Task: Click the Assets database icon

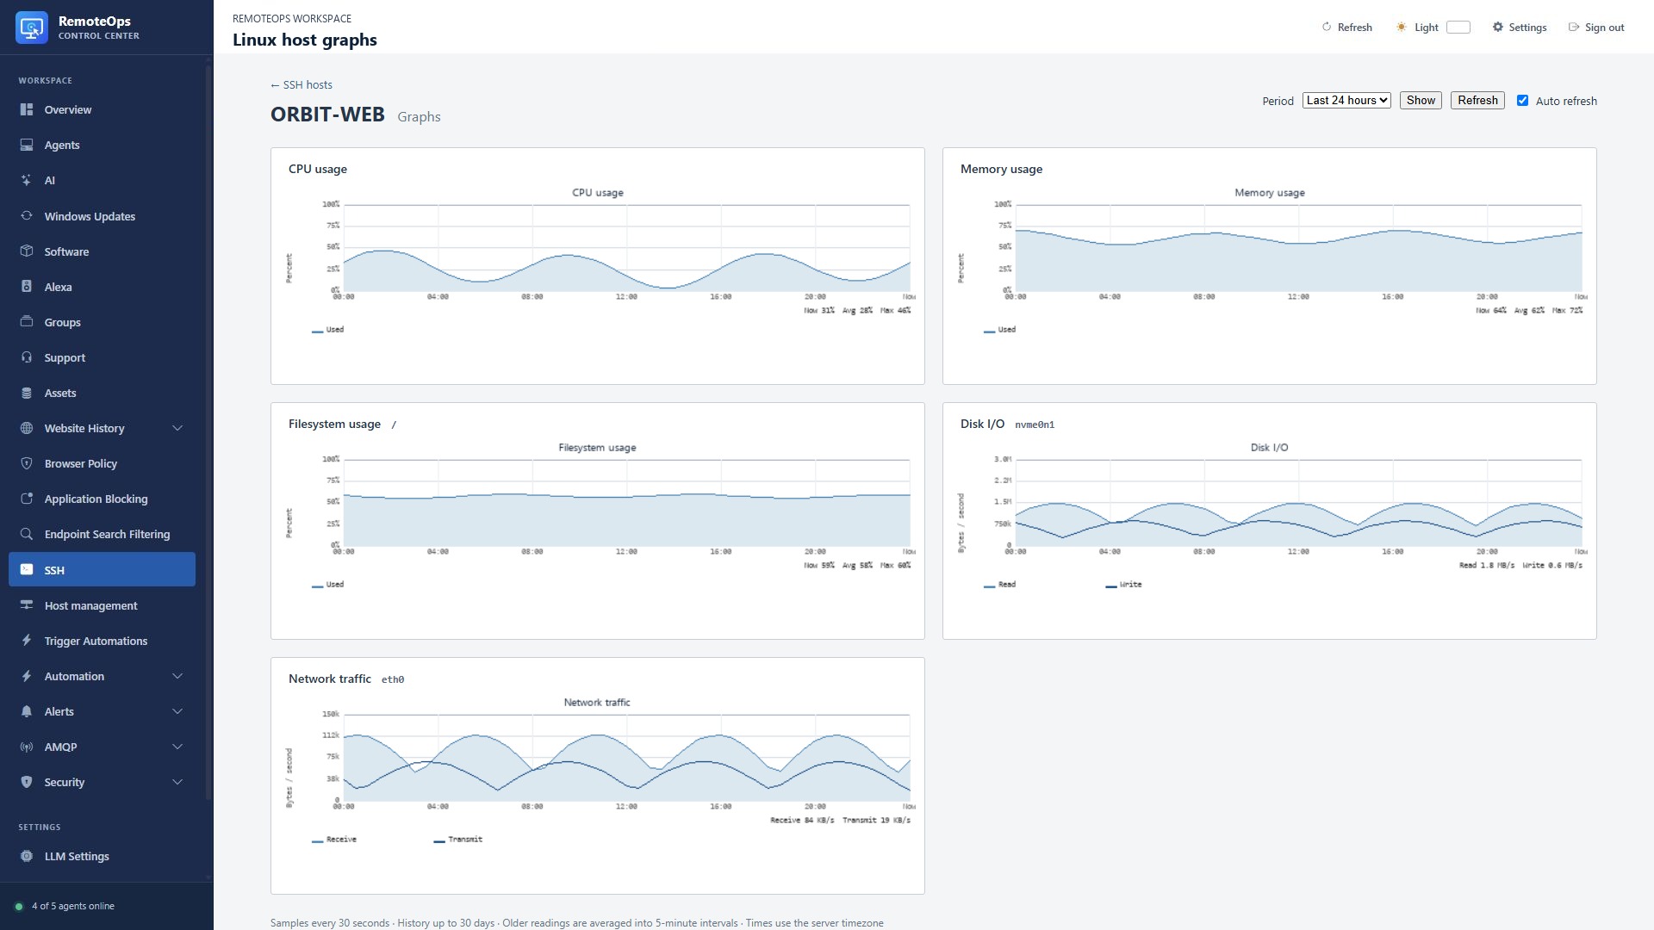Action: tap(27, 393)
